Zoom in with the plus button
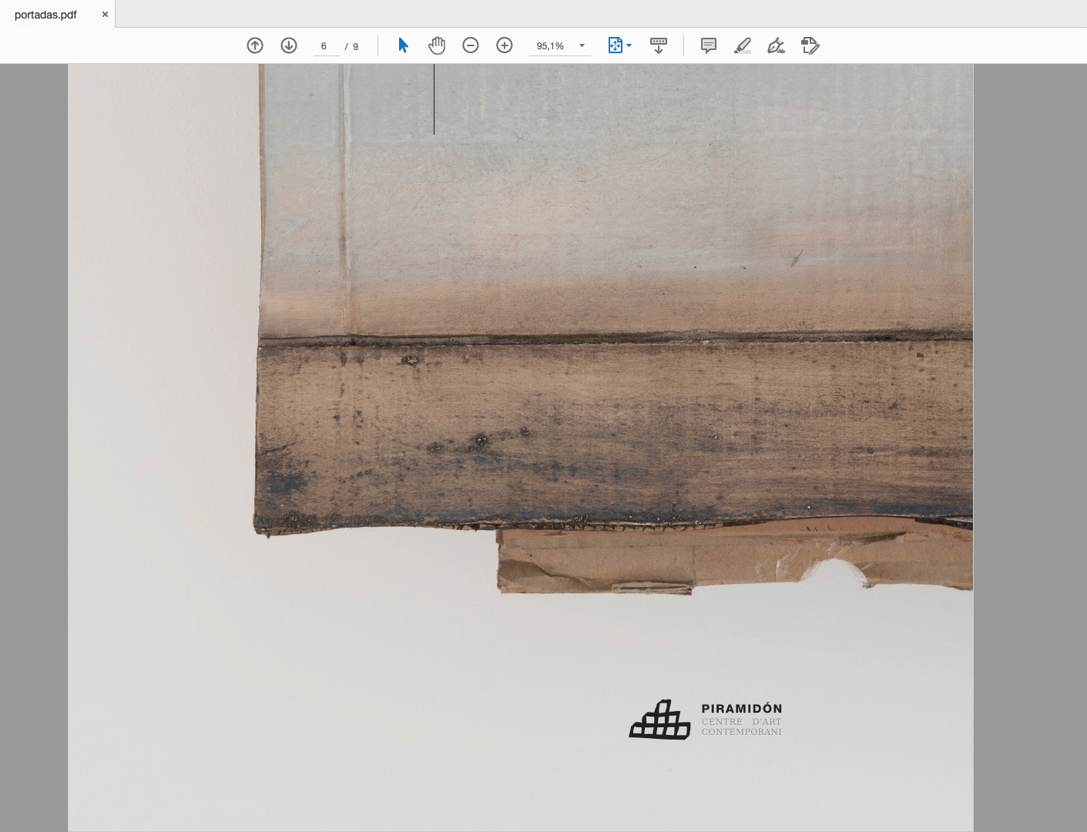This screenshot has width=1087, height=832. [505, 45]
